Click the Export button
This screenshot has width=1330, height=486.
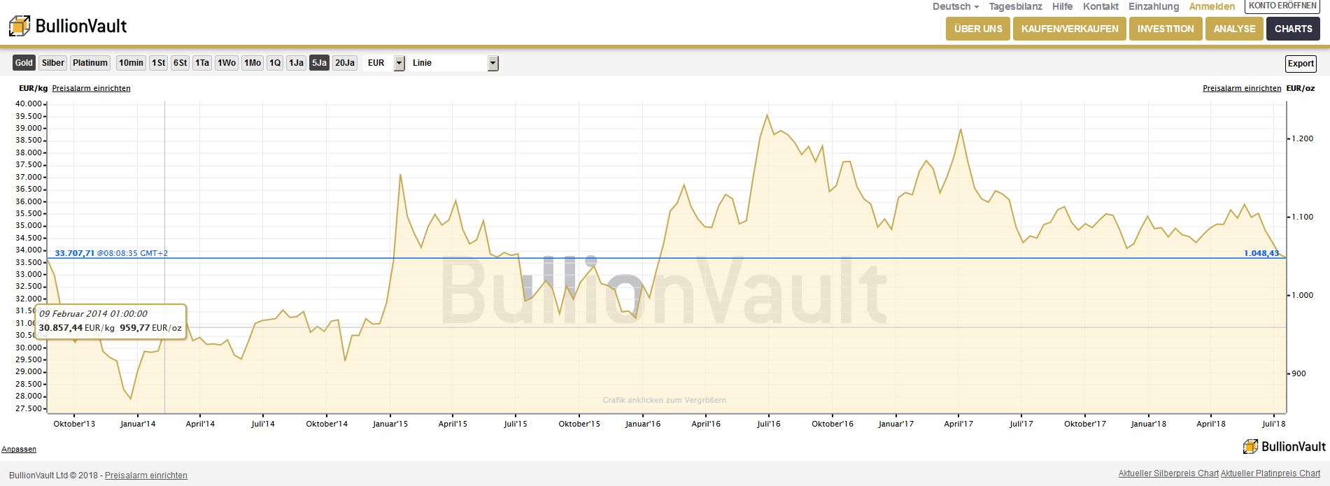(x=1301, y=64)
